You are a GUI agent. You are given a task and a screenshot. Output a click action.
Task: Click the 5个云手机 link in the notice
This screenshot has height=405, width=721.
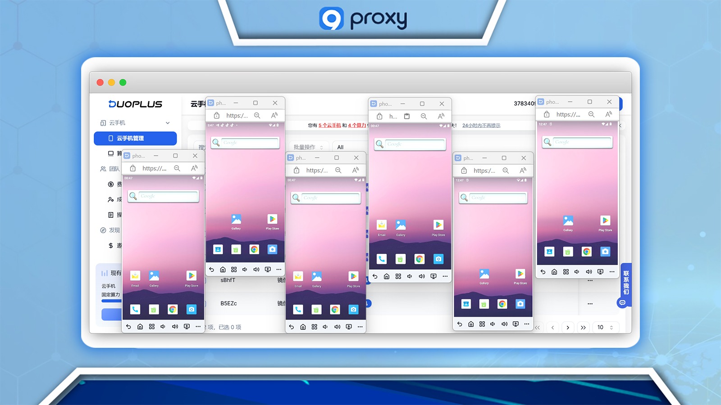click(x=329, y=126)
